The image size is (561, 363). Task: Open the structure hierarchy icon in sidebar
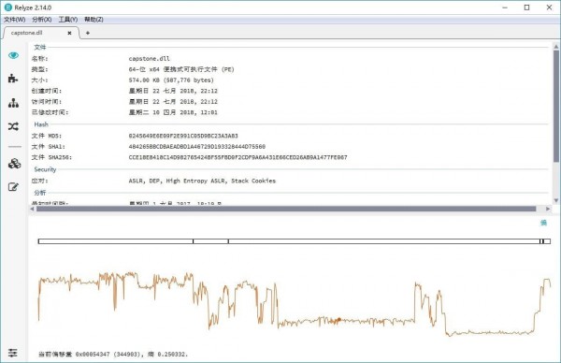[14, 103]
